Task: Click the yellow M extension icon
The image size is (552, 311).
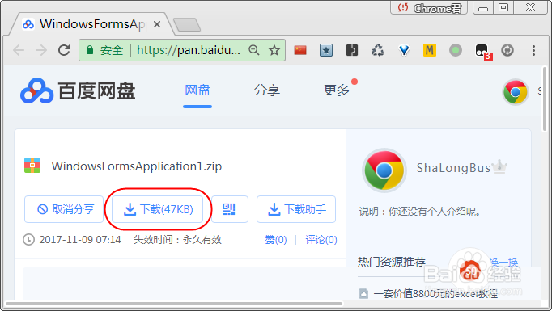Action: tap(430, 50)
